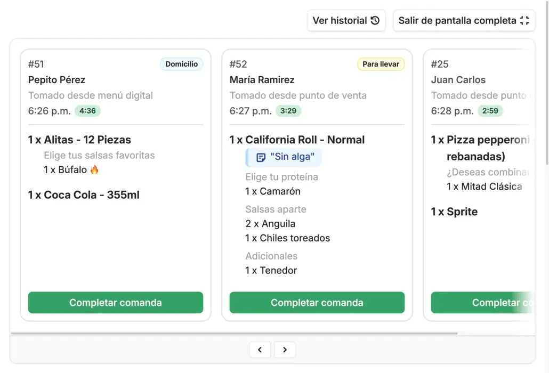Click the left pagination arrow
This screenshot has width=549, height=373.
(260, 350)
